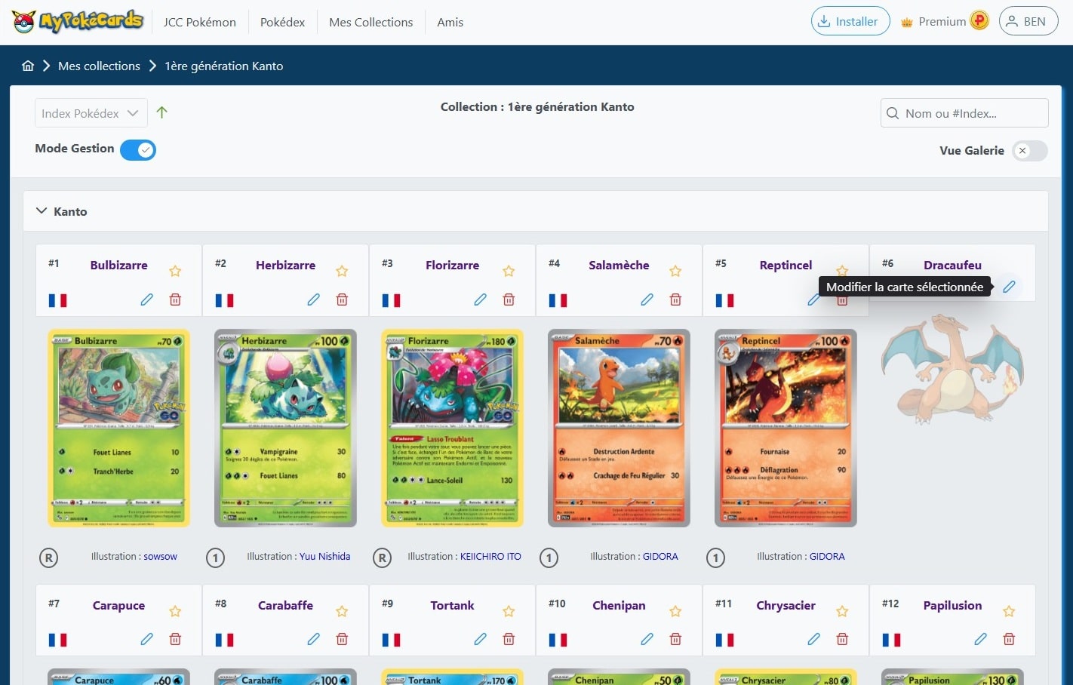1073x685 pixels.
Task: Delete the Herbizarre card
Action: [342, 299]
